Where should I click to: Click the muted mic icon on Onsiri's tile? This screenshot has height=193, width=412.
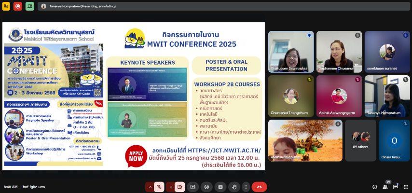[x=405, y=124]
